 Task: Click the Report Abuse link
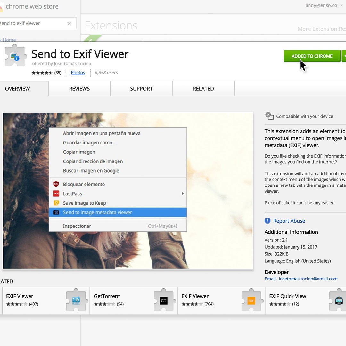pos(289,221)
